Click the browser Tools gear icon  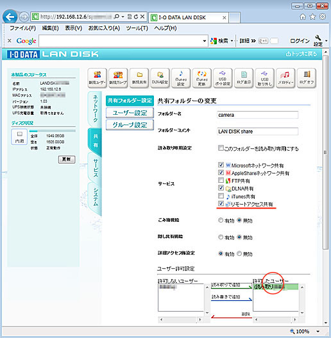[323, 17]
